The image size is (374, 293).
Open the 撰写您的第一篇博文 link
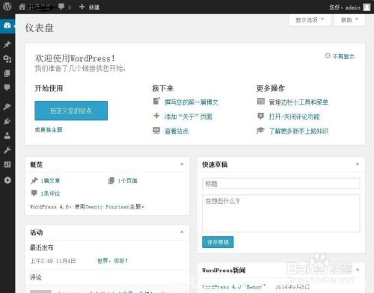coord(191,102)
